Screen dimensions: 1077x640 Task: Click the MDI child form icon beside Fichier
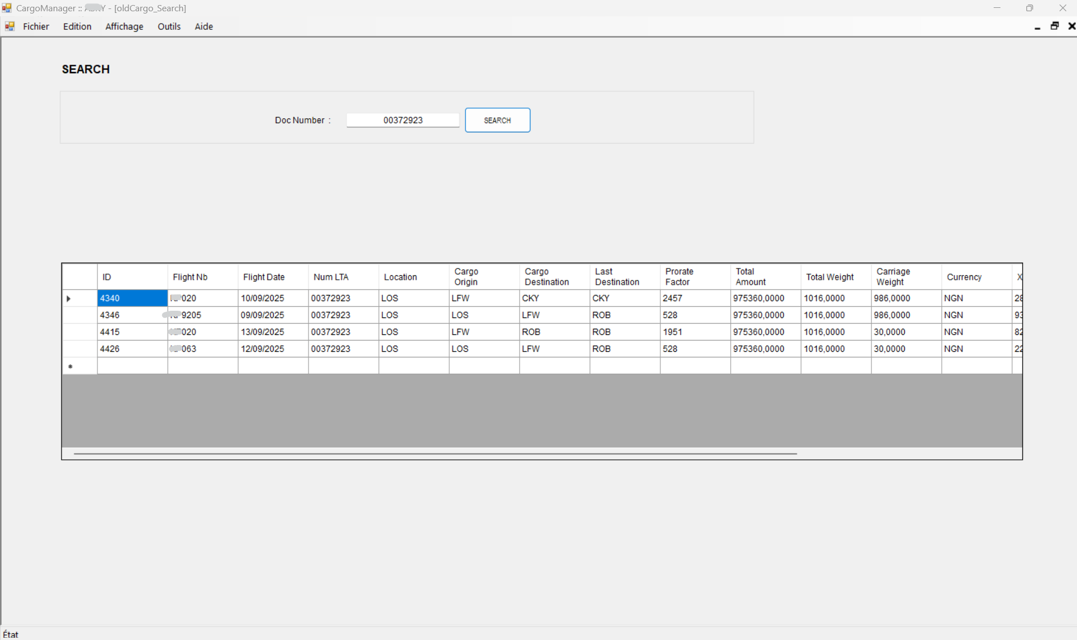(10, 26)
